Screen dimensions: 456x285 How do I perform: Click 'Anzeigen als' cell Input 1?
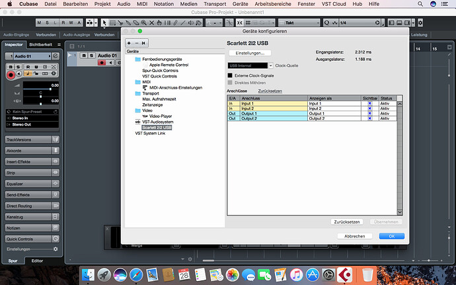pos(334,103)
